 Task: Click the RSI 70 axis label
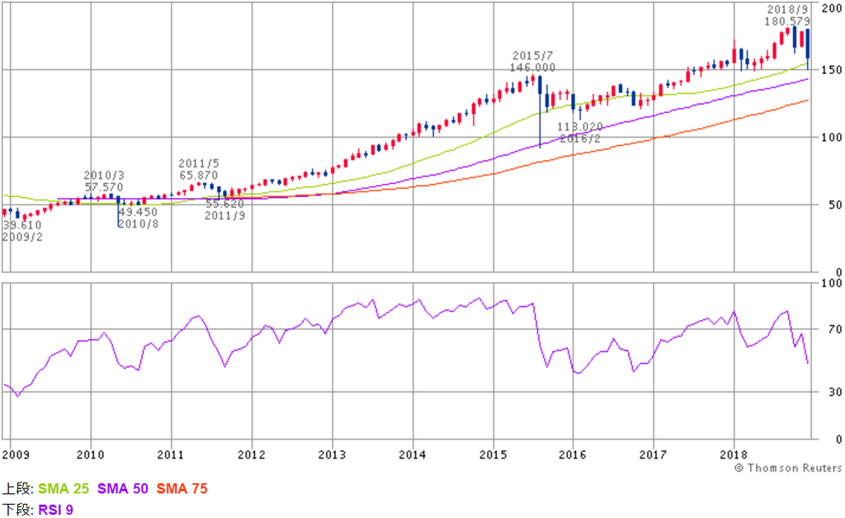click(x=835, y=329)
